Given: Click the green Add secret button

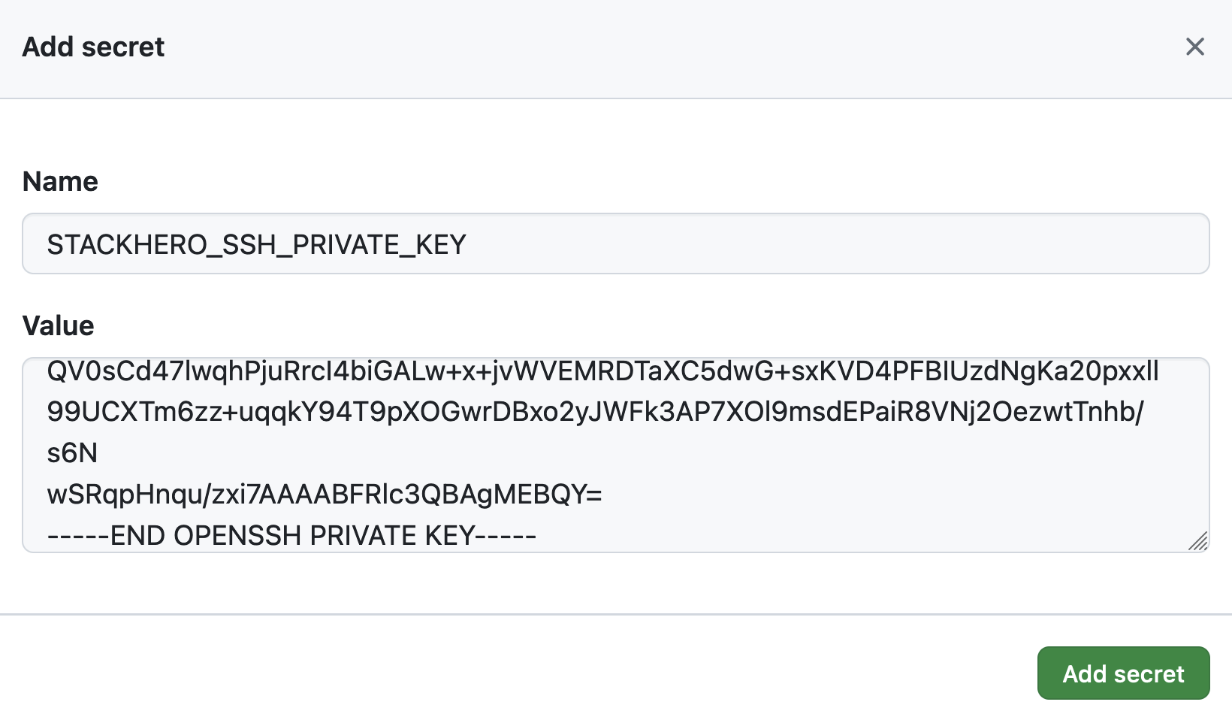Looking at the screenshot, I should pyautogui.click(x=1123, y=673).
